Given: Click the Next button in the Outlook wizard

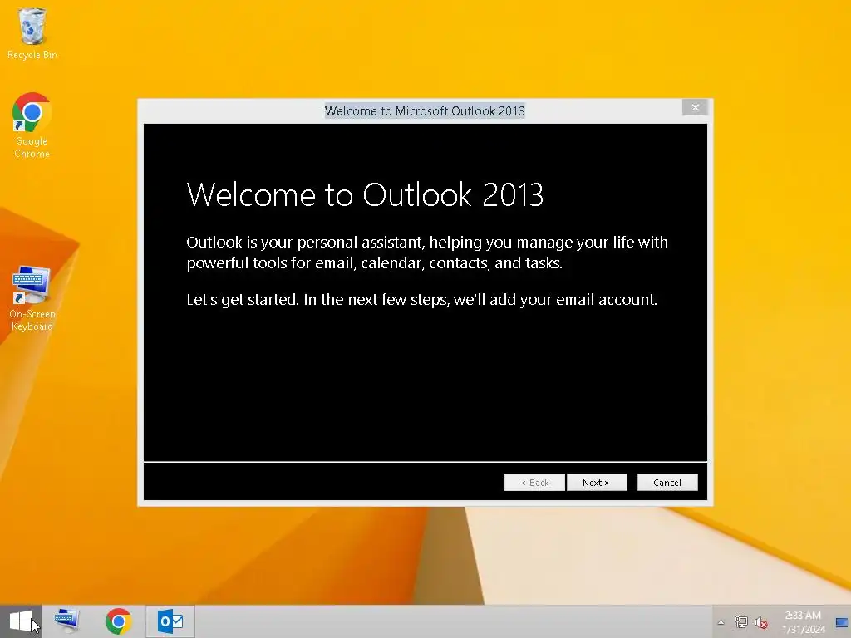Looking at the screenshot, I should click(x=597, y=483).
